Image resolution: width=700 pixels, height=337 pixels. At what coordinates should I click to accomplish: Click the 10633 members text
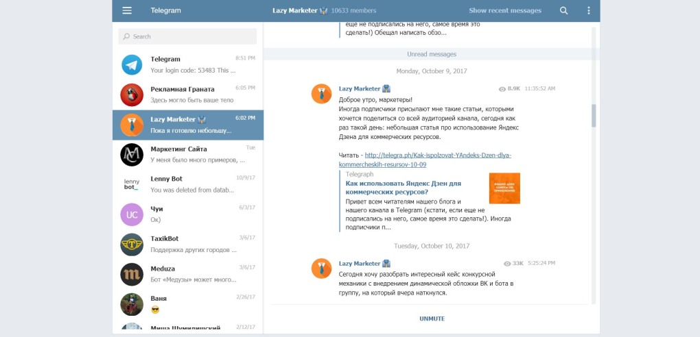[x=353, y=11]
